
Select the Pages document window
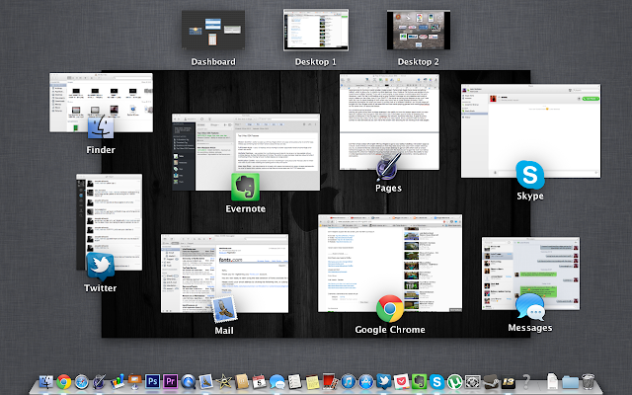[x=389, y=121]
